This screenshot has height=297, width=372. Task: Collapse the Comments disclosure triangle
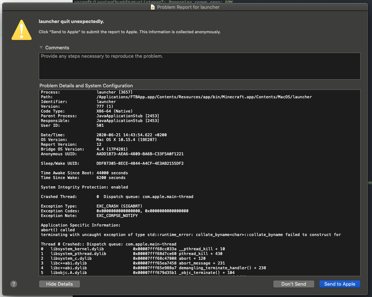pos(41,47)
